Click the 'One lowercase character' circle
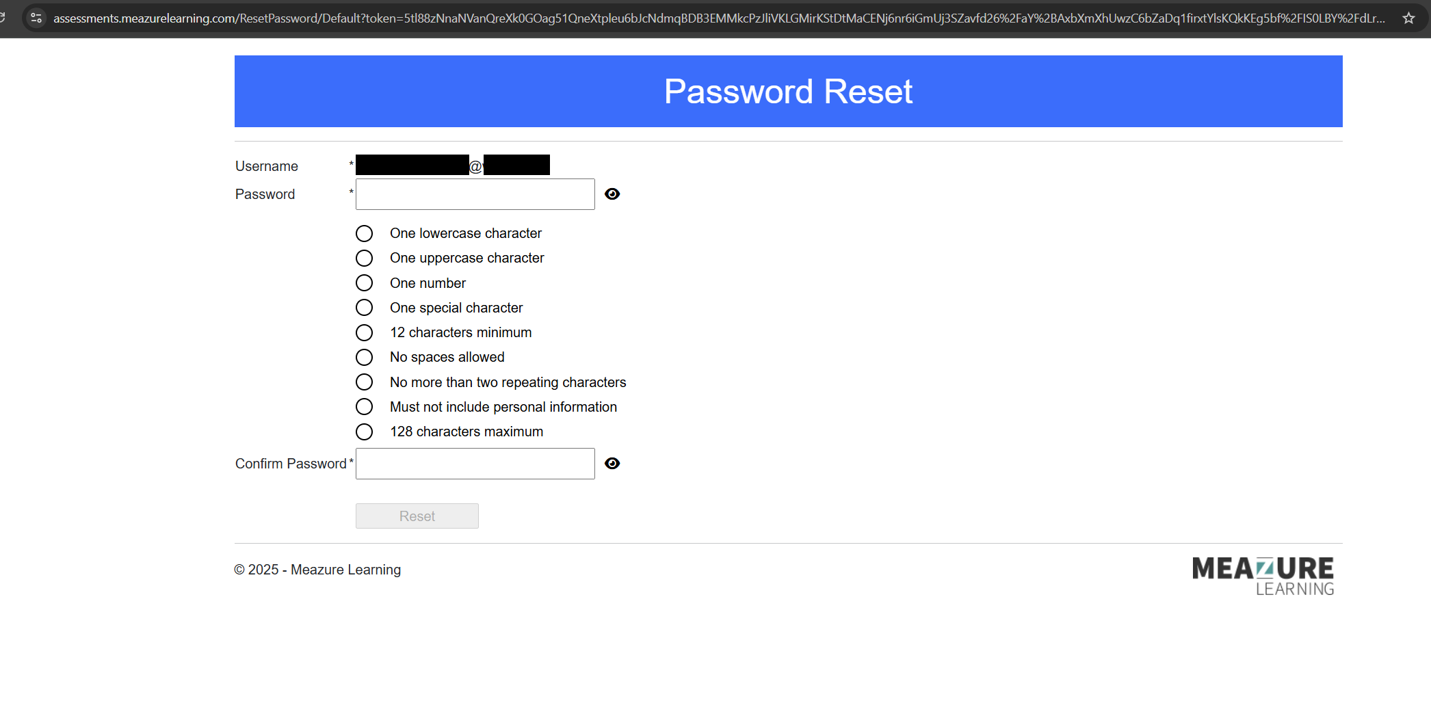Screen dimensions: 1431x716 click(x=364, y=234)
